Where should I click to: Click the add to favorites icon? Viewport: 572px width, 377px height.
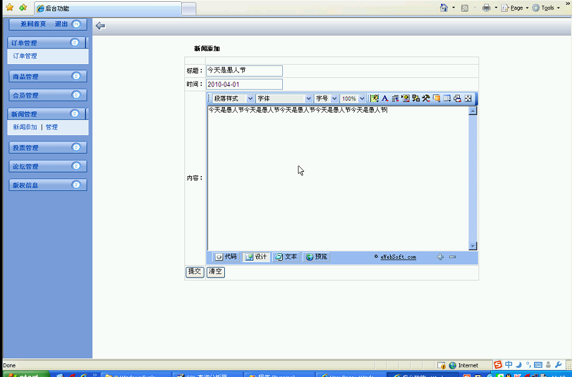[x=23, y=7]
